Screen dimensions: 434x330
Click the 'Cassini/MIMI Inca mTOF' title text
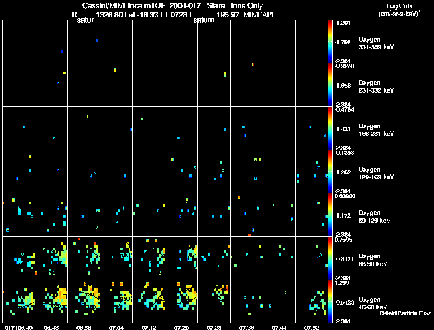[124, 5]
